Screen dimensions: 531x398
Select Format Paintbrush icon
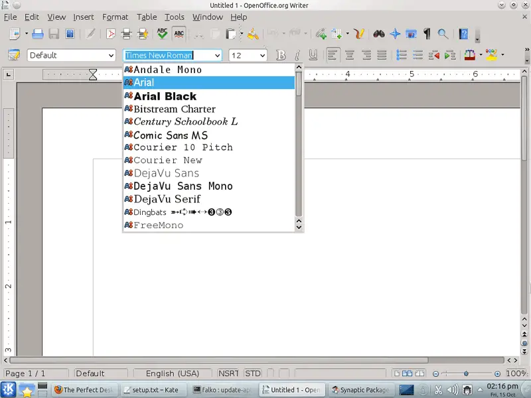click(x=253, y=34)
